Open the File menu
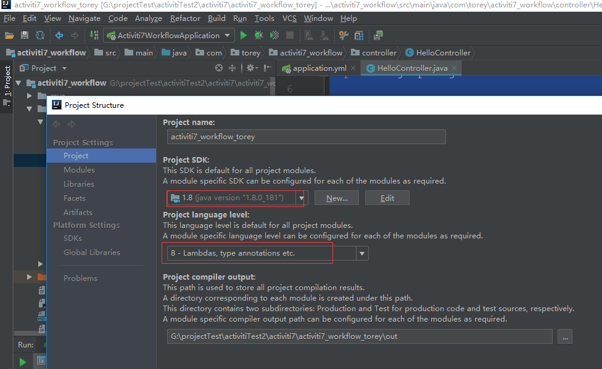Image resolution: width=602 pixels, height=369 pixels. tap(9, 18)
